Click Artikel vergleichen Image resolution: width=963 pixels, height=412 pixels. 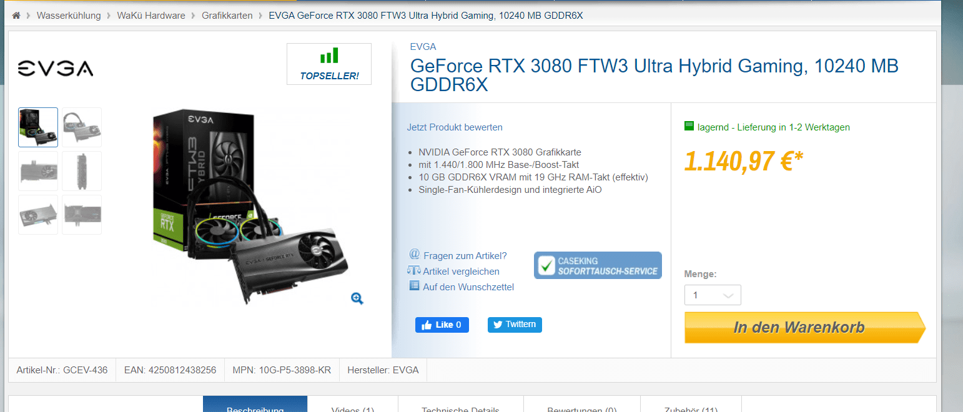(461, 272)
